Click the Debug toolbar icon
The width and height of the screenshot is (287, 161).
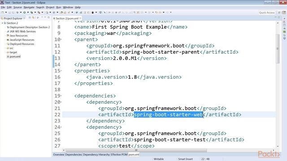point(17,13)
